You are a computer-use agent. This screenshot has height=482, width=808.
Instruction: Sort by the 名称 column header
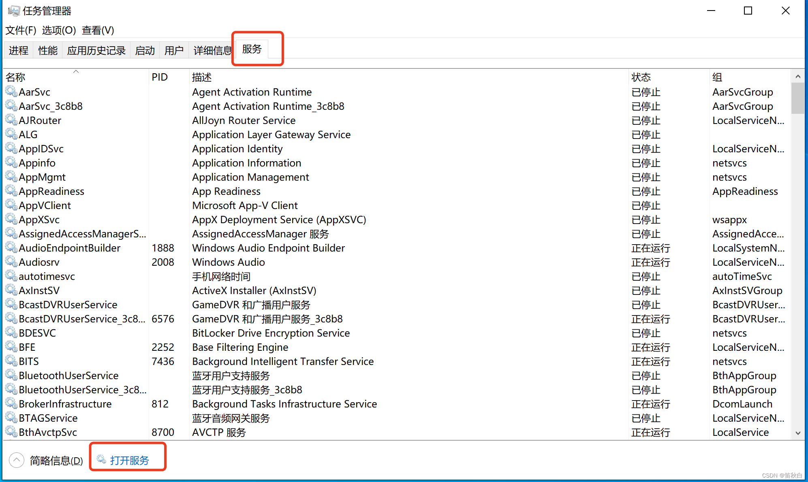point(76,77)
